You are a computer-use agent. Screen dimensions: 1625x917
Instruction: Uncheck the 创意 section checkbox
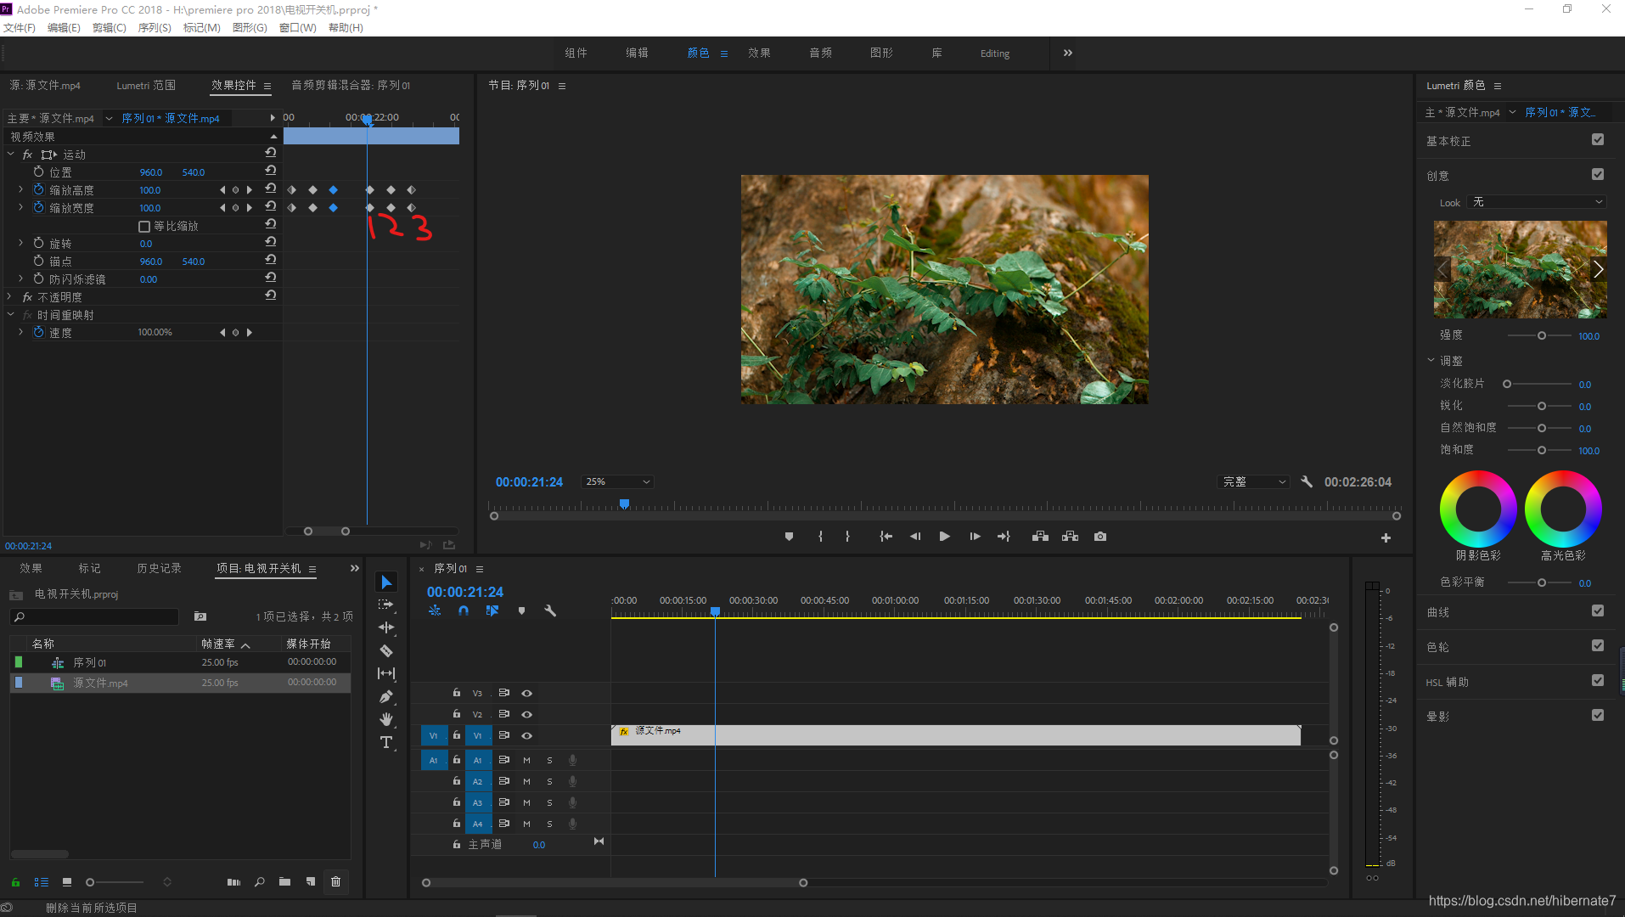coord(1598,175)
